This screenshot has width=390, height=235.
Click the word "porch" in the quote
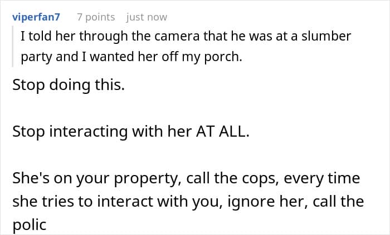point(223,56)
